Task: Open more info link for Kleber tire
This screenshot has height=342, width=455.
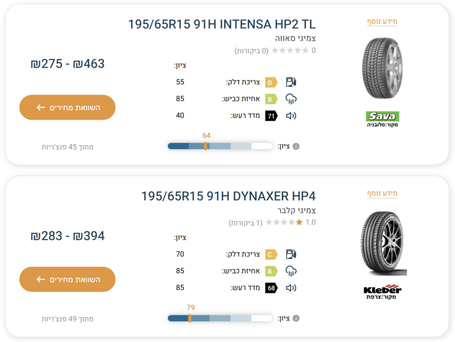Action: click(382, 193)
